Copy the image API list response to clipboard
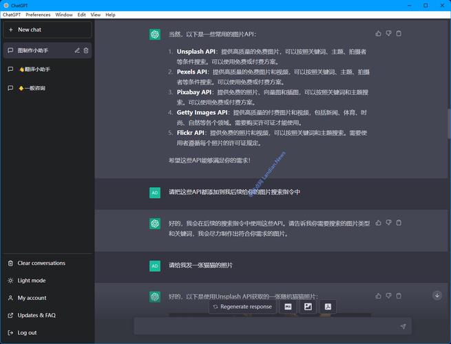Screen dimensions: 451x344 point(399,33)
